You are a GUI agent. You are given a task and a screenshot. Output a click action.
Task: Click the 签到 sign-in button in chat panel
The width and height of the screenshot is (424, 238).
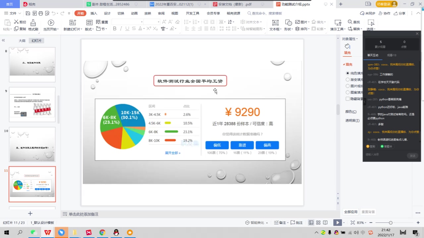[371, 146]
